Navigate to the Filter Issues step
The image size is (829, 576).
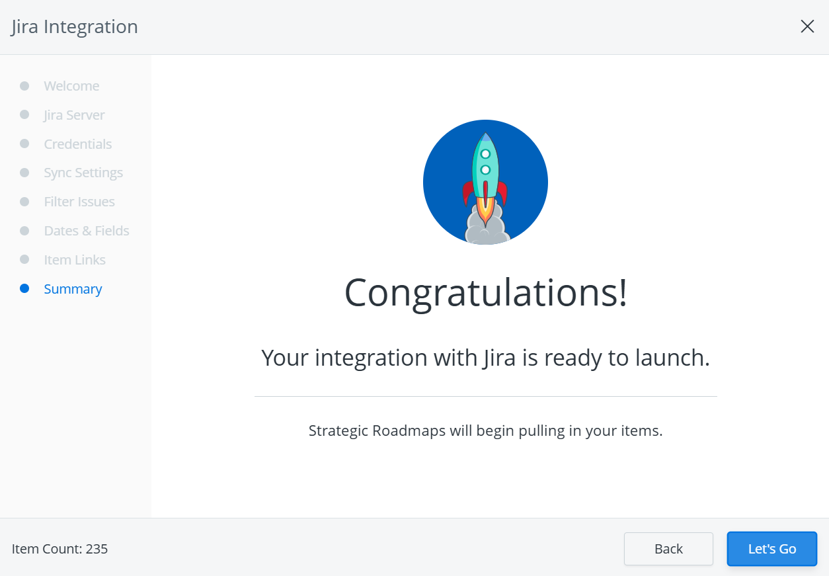[x=79, y=201]
